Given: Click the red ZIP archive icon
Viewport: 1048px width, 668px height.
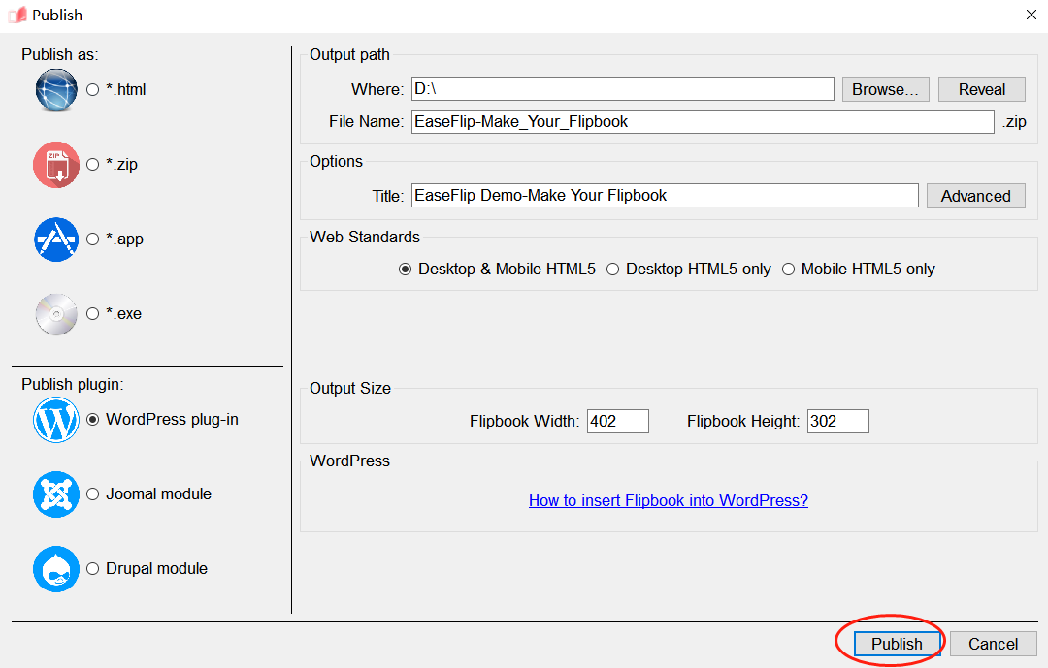Looking at the screenshot, I should (56, 165).
